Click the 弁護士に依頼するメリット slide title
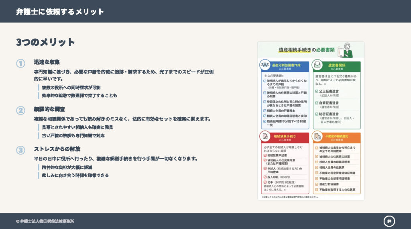The width and height of the screenshot is (411, 229). click(x=60, y=12)
